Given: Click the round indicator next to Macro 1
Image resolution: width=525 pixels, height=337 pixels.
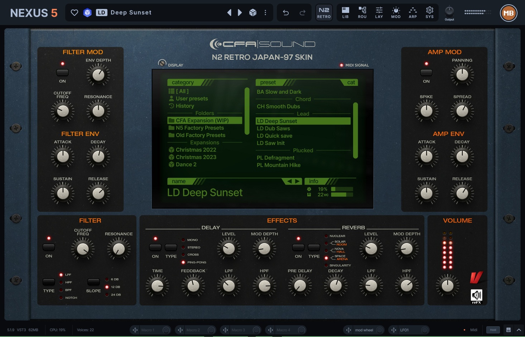Looking at the screenshot, I should 166,330.
